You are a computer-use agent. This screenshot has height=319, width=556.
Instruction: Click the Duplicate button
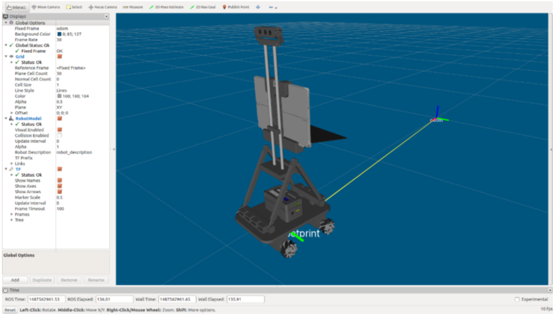click(x=42, y=280)
